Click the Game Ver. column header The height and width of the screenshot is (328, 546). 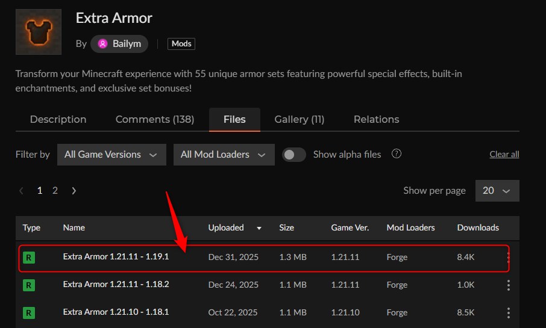[x=350, y=227]
